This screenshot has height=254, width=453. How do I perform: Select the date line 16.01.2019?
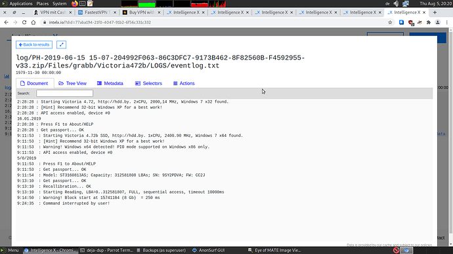coord(29,118)
